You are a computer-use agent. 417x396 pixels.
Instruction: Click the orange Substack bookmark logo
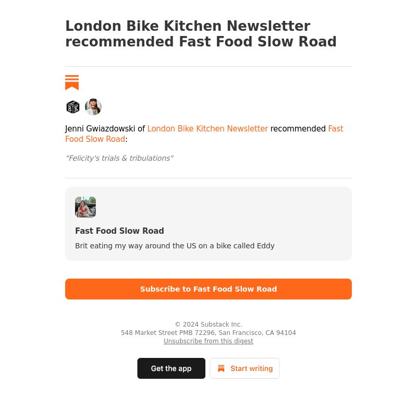point(72,82)
